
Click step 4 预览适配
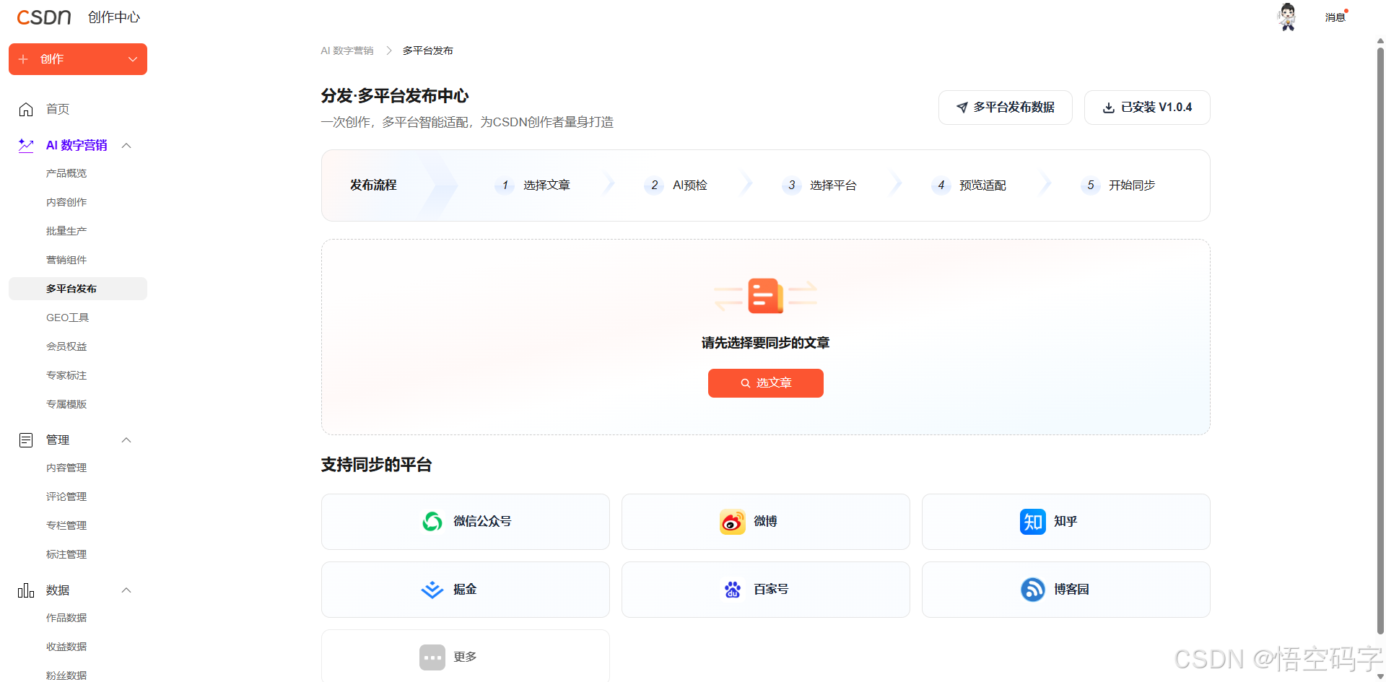tap(969, 185)
